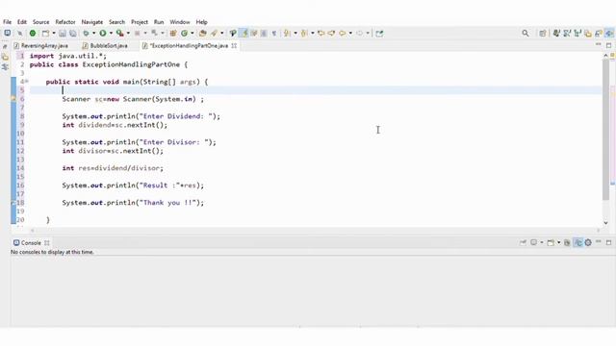The width and height of the screenshot is (616, 346).
Task: Click the green circular launch icon
Action: point(33,34)
